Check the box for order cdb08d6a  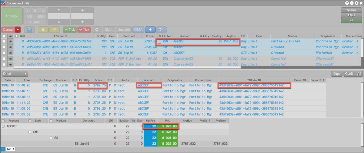tap(4, 47)
